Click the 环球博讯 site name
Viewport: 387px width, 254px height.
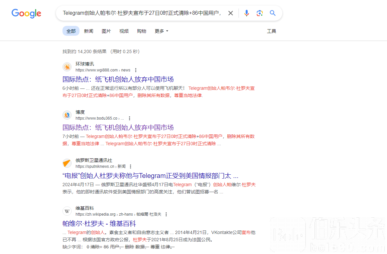tap(85, 64)
